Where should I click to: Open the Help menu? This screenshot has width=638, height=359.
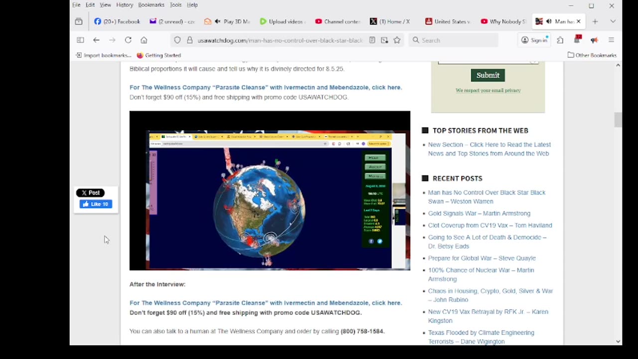[192, 5]
